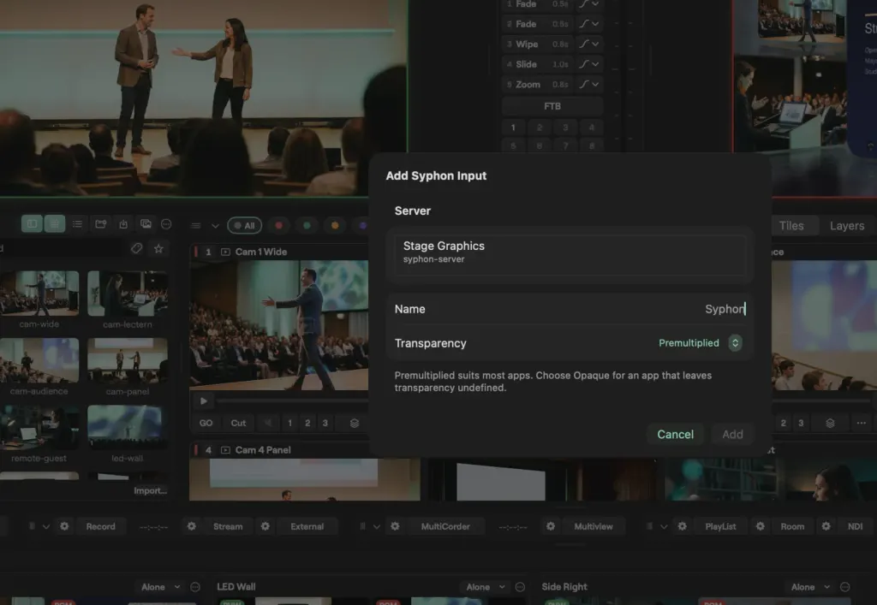Screen dimensions: 877x605
Task: Click GO under Cam 1 Wide
Action: click(206, 423)
